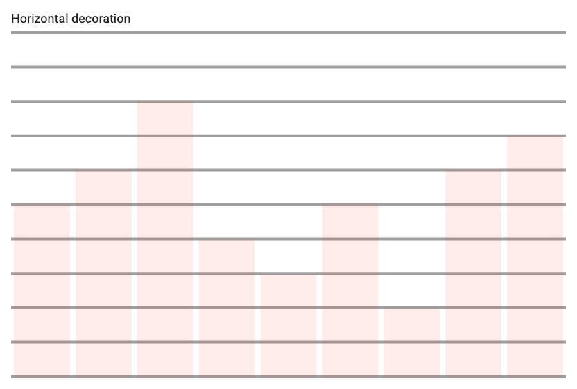This screenshot has height=389, width=577.
Task: Click the middle fifth pink bar
Action: pyautogui.click(x=288, y=325)
